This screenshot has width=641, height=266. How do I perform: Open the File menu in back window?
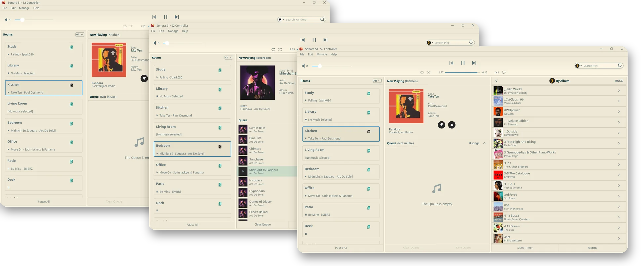[x=5, y=8]
